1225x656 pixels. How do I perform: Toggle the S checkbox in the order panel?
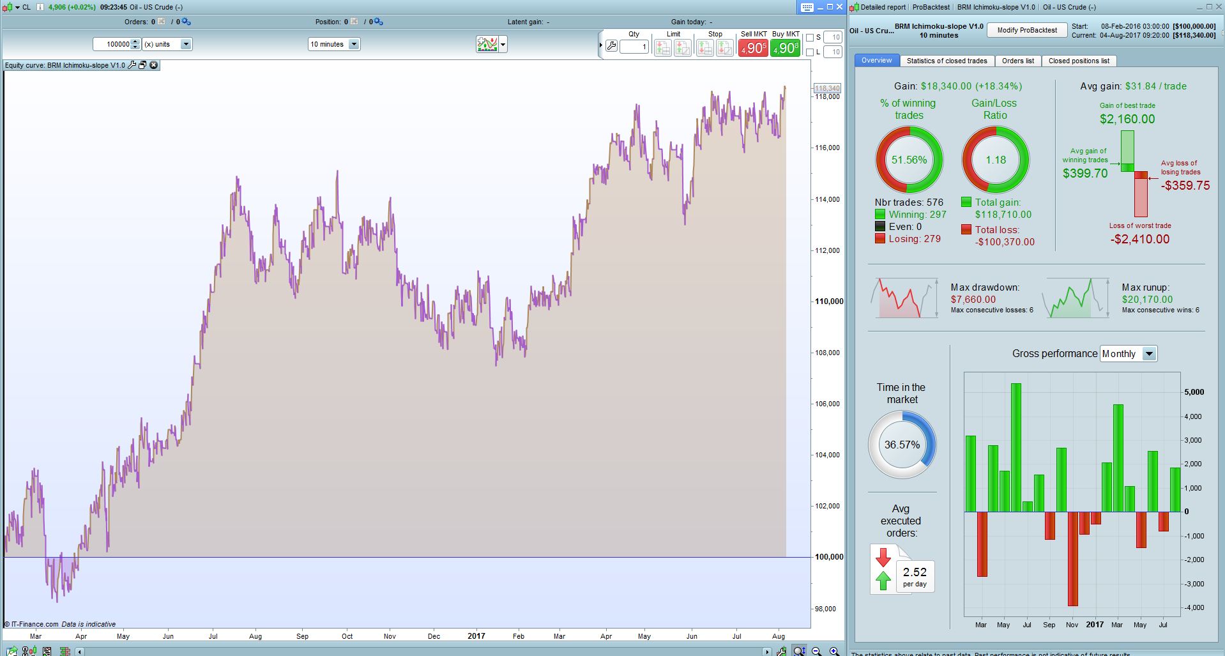[810, 38]
